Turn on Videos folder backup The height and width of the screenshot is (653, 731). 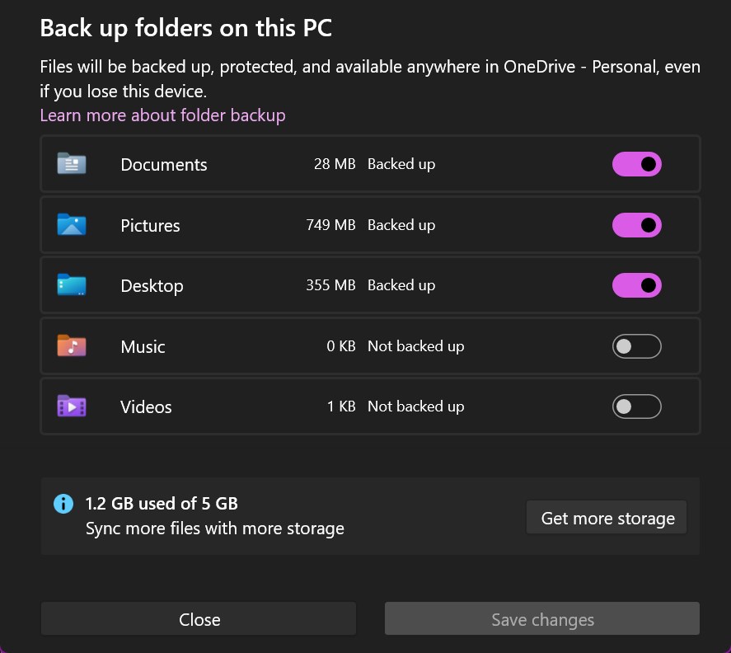point(636,406)
